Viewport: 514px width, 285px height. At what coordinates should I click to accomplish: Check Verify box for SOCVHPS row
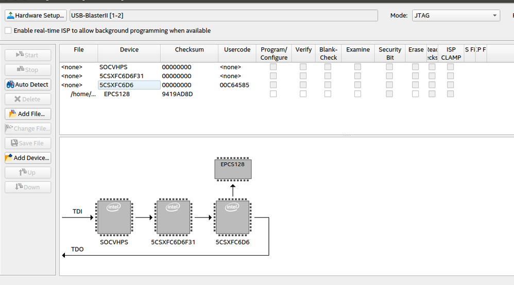[303, 67]
